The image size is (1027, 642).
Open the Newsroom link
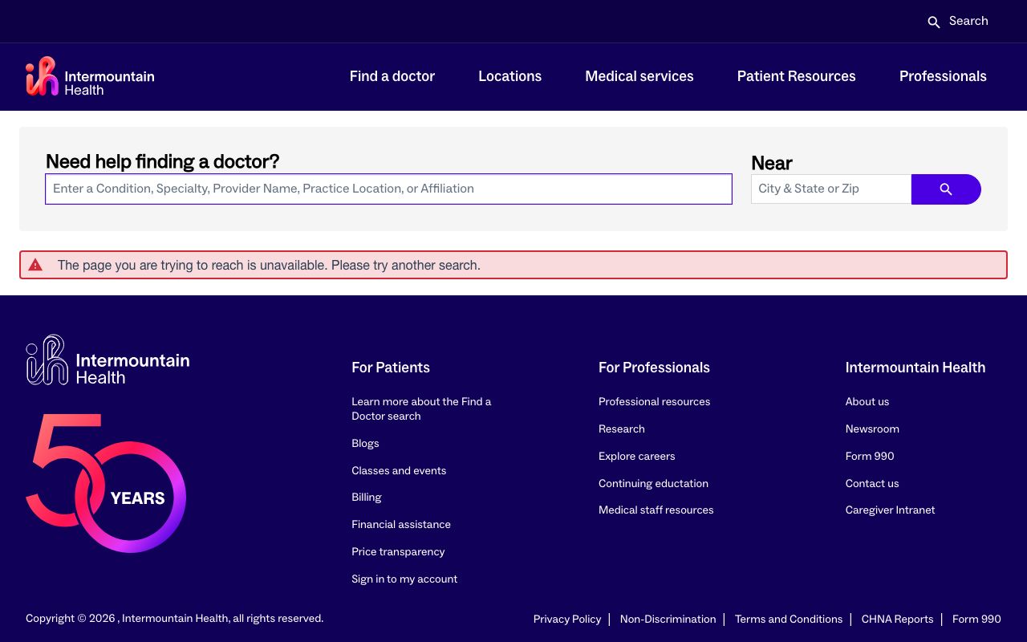[871, 429]
